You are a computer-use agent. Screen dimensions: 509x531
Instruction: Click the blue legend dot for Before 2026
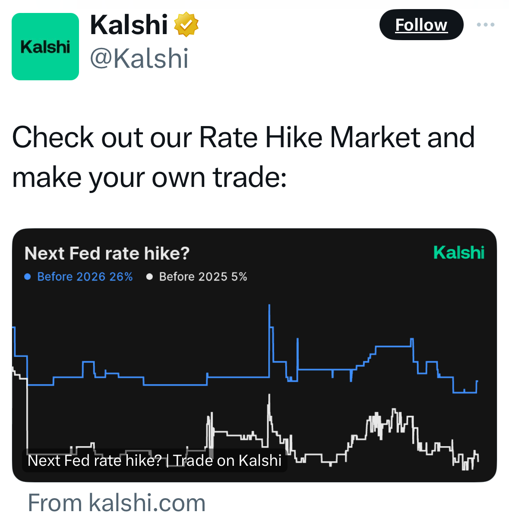(x=28, y=277)
